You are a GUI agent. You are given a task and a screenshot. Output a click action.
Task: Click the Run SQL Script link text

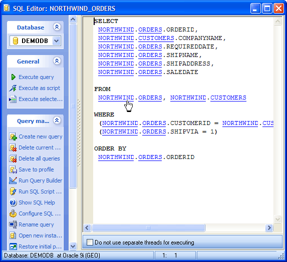[40, 191]
